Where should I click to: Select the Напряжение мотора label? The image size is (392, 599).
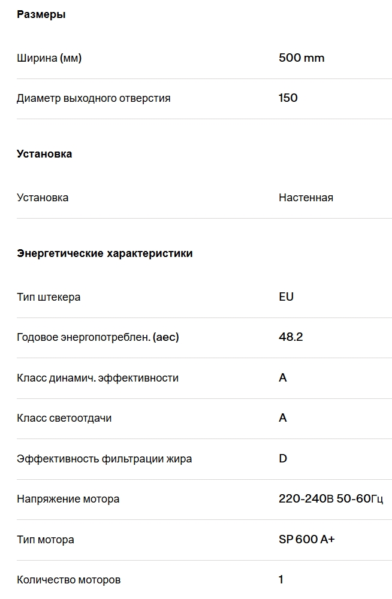[x=68, y=499]
